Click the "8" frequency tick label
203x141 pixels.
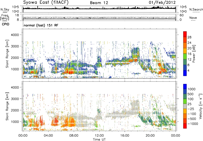point(18,20)
